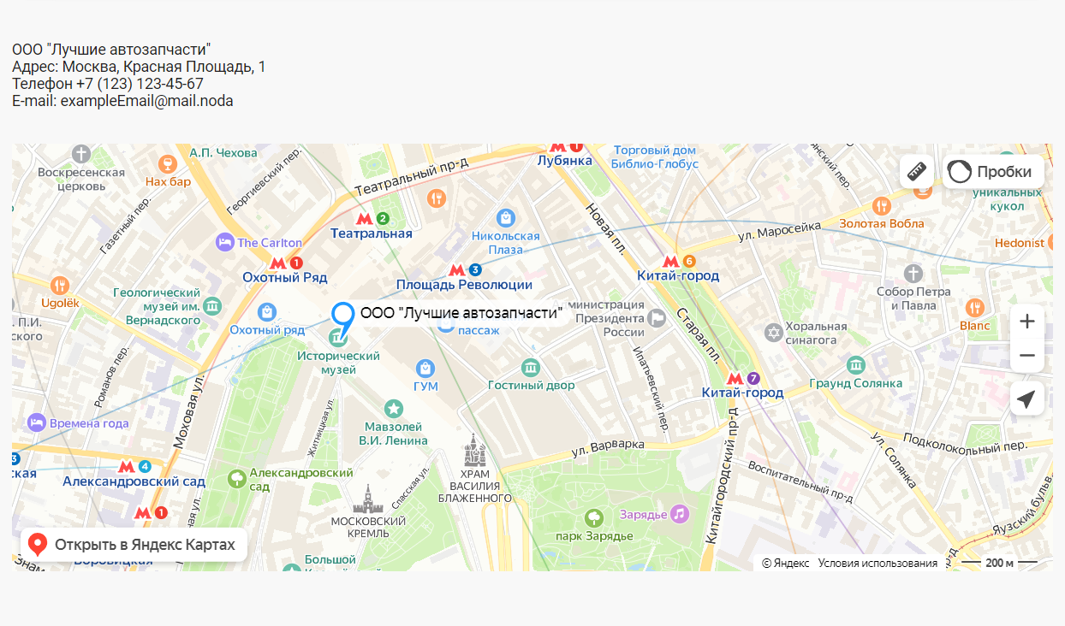Toggle the Пробки traffic layer
This screenshot has width=1065, height=626.
click(993, 171)
